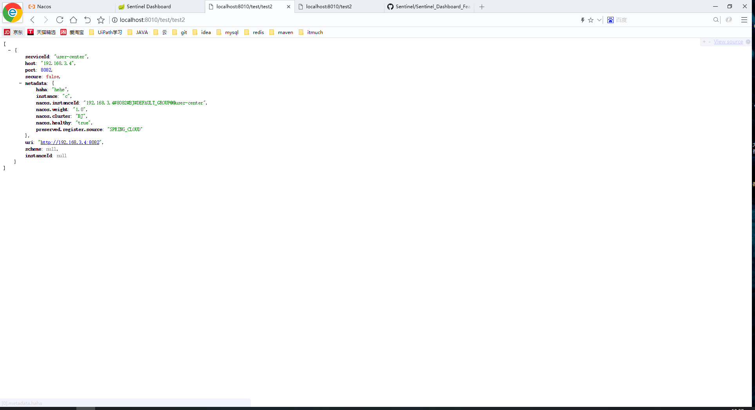Click the address bar URL field
755x410 pixels.
pos(345,20)
